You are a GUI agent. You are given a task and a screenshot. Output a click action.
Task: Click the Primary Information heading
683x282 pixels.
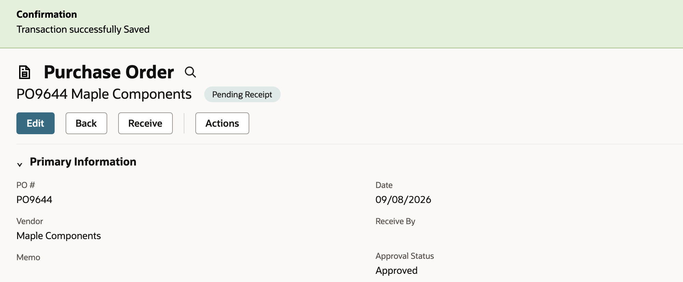tap(83, 162)
